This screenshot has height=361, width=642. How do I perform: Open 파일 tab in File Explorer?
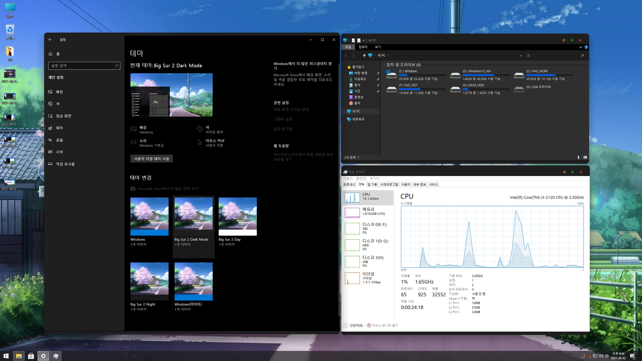click(348, 47)
